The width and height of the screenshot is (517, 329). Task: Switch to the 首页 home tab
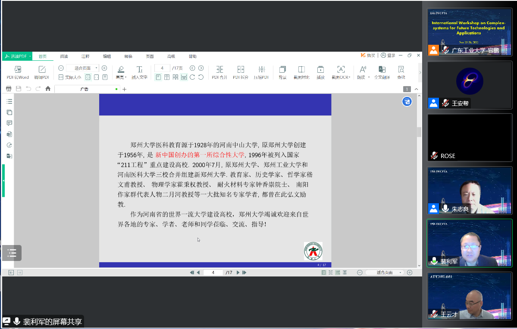pyautogui.click(x=43, y=56)
